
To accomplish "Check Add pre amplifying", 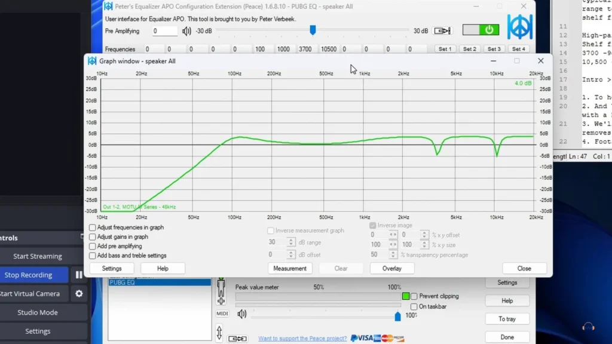I will (x=92, y=246).
